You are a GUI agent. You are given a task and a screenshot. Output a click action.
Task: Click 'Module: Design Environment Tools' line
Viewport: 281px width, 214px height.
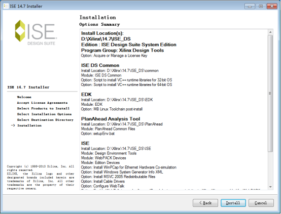pos(109,153)
